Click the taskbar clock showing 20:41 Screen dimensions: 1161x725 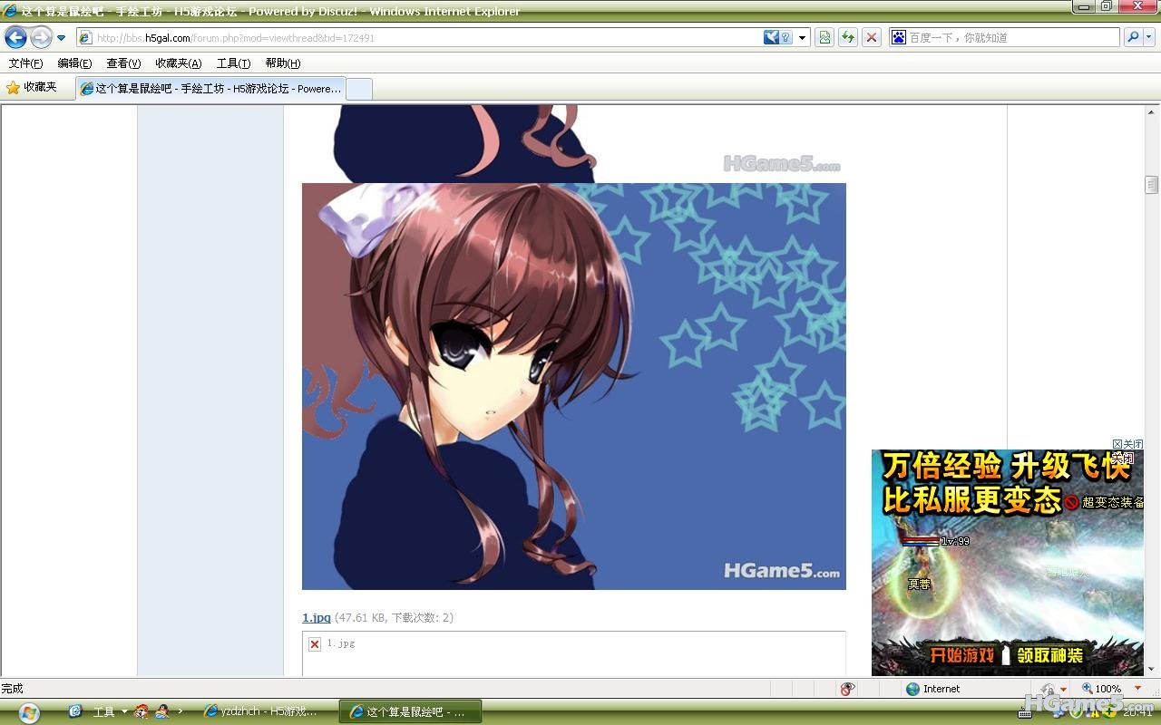[x=1137, y=713]
